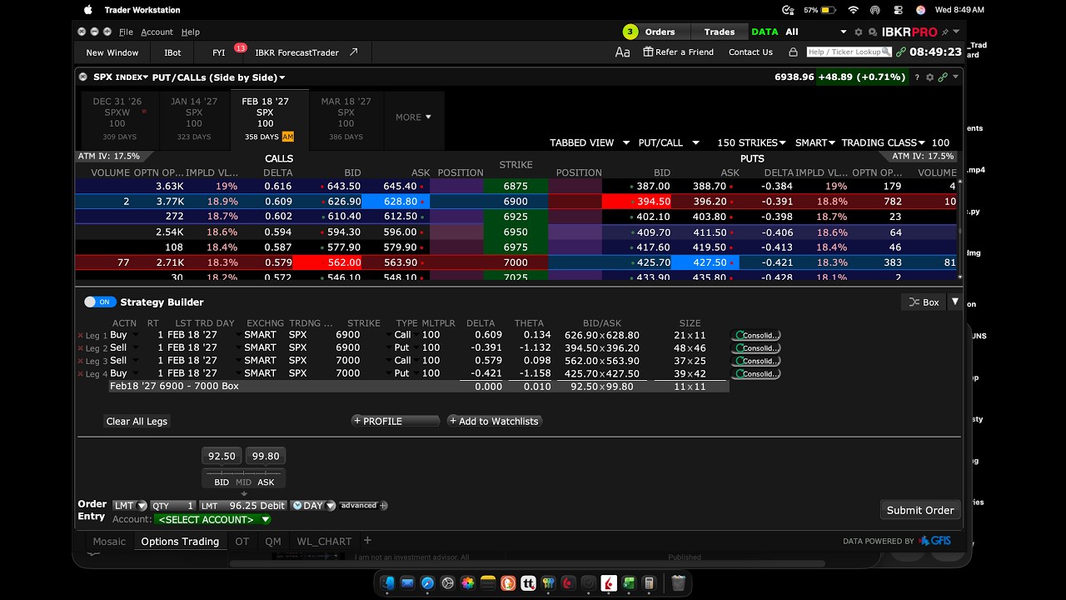Switch to the Mosaic tab
This screenshot has height=600, width=1066.
pos(109,542)
